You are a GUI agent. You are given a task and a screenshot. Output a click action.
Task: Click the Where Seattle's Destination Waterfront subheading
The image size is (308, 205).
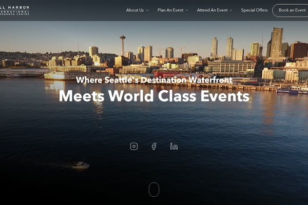154,80
